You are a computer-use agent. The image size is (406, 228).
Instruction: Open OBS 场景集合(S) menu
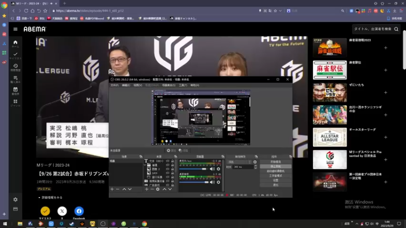pyautogui.click(x=169, y=85)
